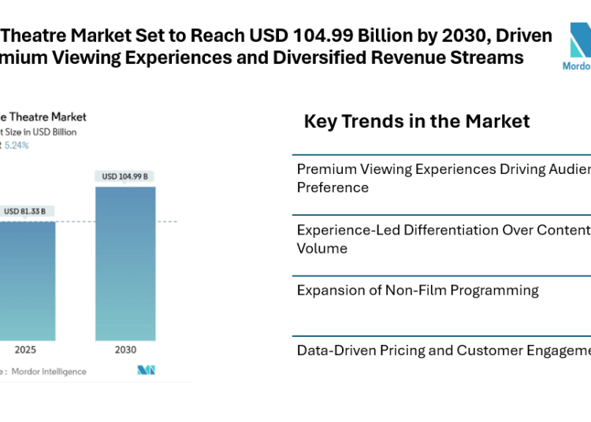Viewport: 591px width, 422px height.
Task: Click the 2025 axis label
Action: 24,349
